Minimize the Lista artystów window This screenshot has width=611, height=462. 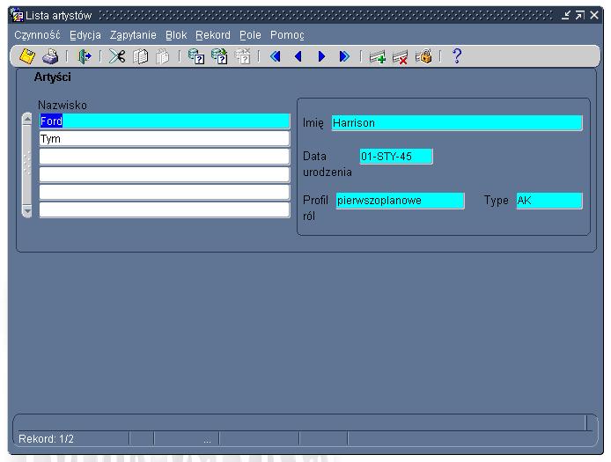pos(565,15)
